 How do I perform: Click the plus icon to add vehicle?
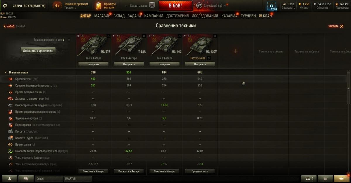click(236, 51)
